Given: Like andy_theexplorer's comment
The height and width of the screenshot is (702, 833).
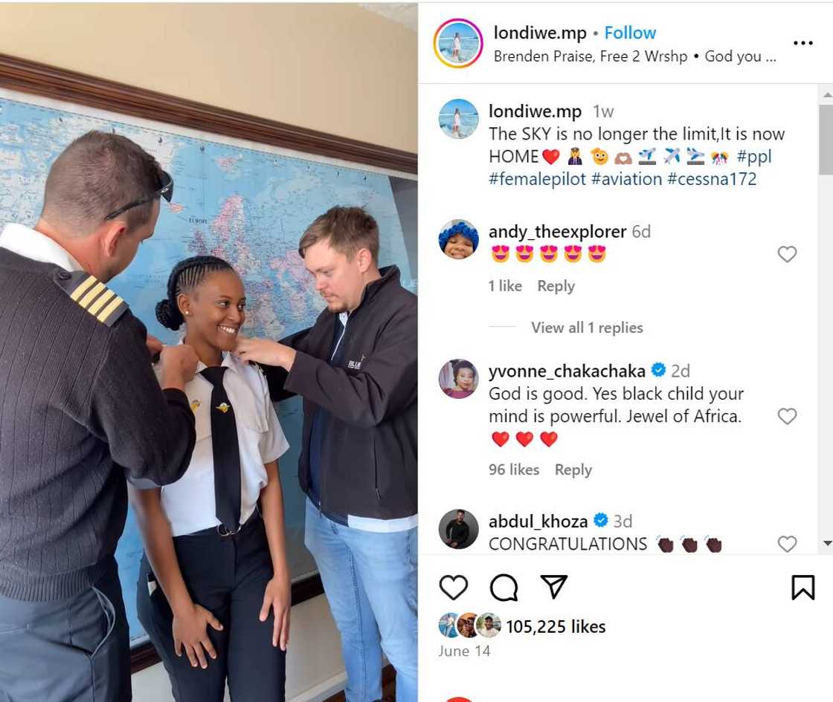Looking at the screenshot, I should point(787,254).
